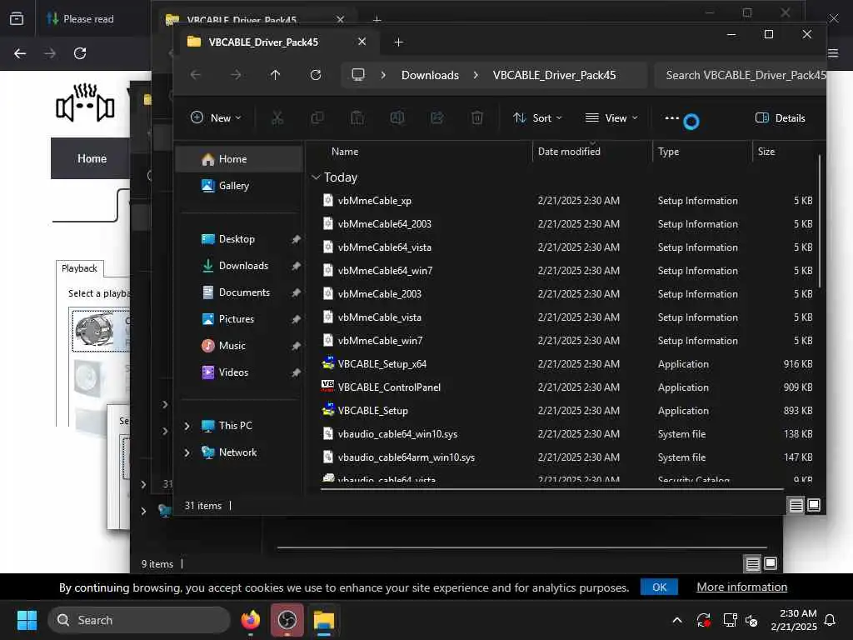
Task: Click the Delete trash icon
Action: pyautogui.click(x=477, y=117)
